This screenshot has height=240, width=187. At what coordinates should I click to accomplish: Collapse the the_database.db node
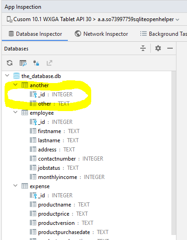click(x=7, y=75)
